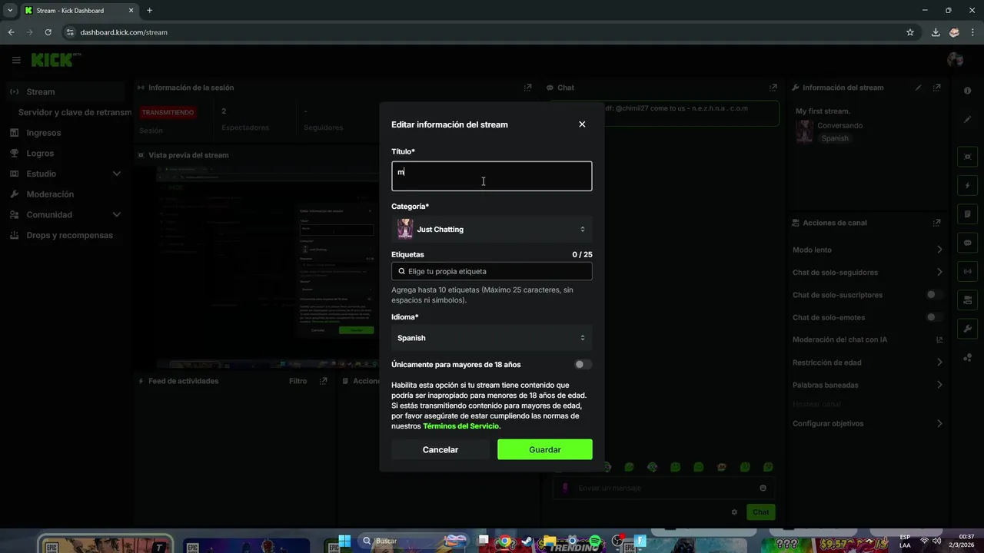Screen dimensions: 984x553
Task: Select Stream in the sidebar
Action: click(x=65, y=91)
